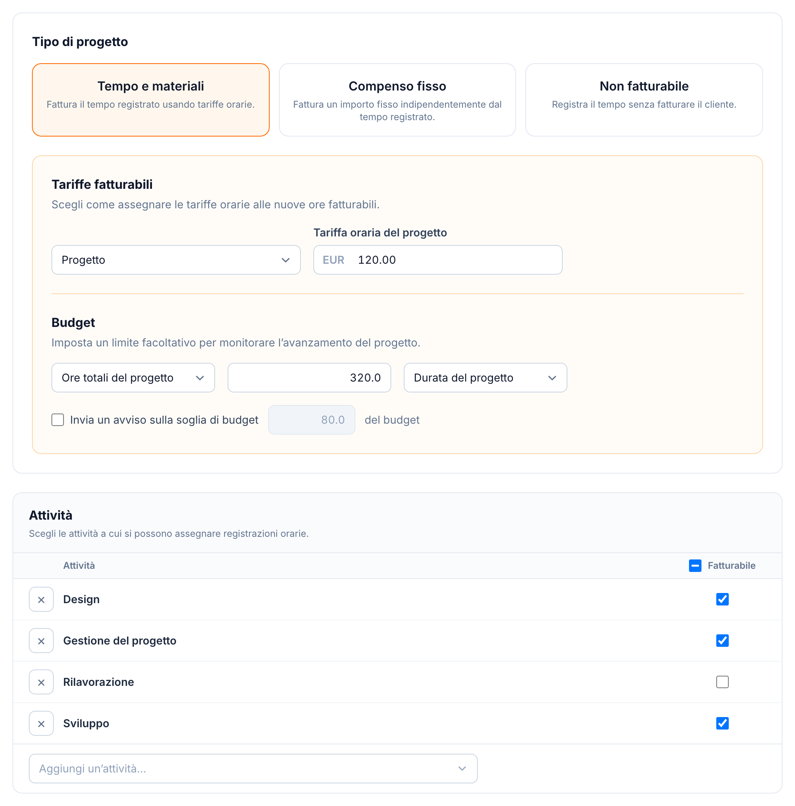Click the Attività column header
Image resolution: width=795 pixels, height=806 pixels.
coord(79,566)
